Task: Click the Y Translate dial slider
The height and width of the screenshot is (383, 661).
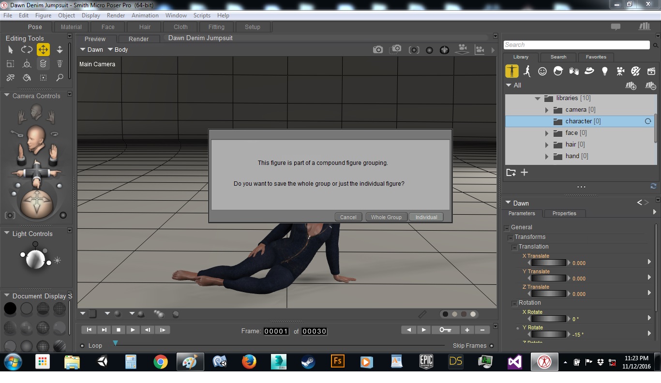Action: point(549,279)
